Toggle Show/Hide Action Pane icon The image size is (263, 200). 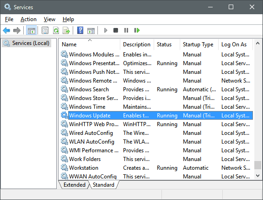pos(91,31)
